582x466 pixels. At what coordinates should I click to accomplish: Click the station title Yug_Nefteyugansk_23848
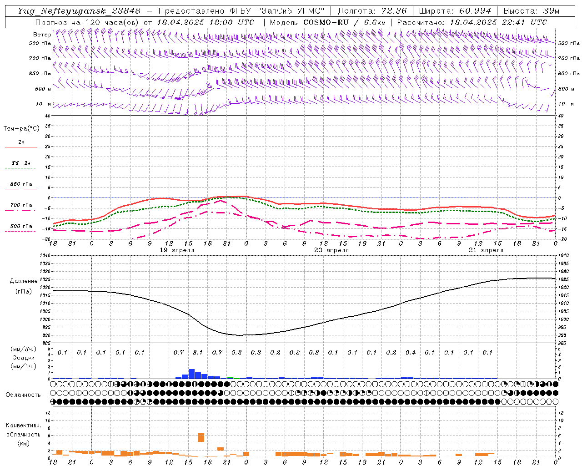coord(79,11)
